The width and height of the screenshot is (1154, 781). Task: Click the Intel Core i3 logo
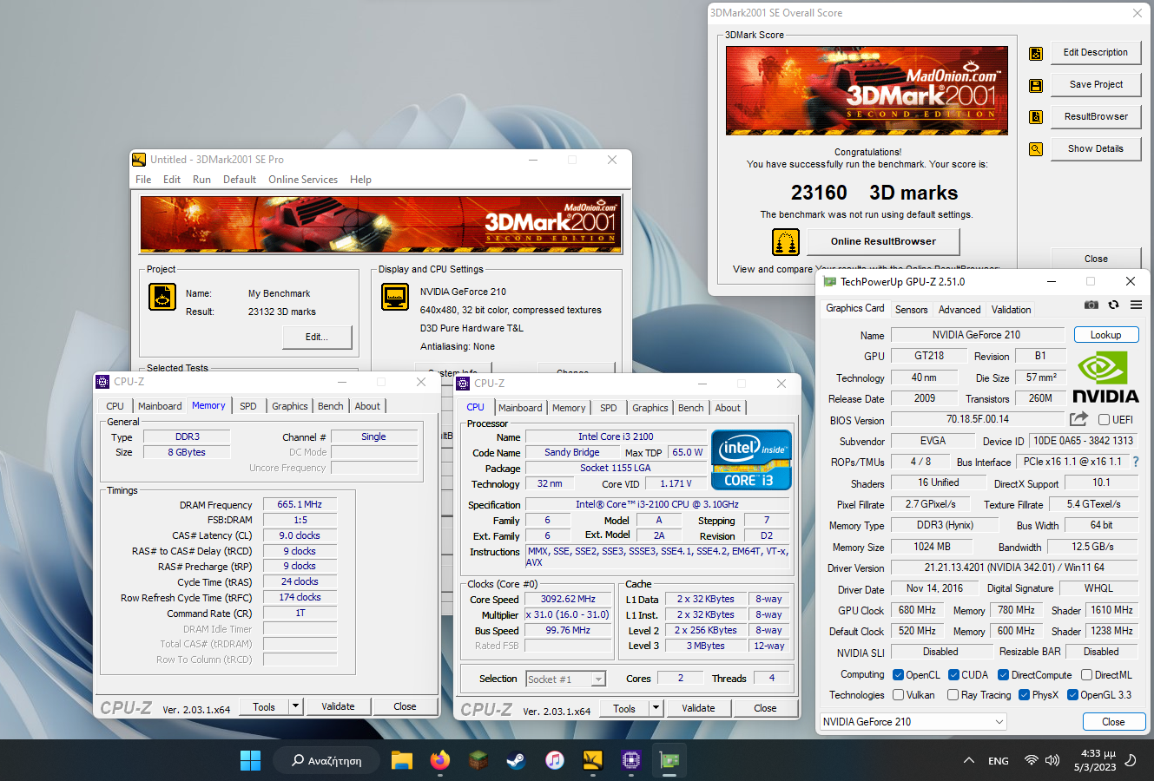pos(751,460)
